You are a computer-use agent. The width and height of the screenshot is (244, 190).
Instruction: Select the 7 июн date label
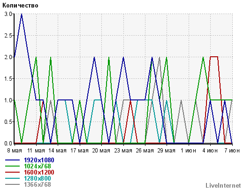tap(232, 151)
